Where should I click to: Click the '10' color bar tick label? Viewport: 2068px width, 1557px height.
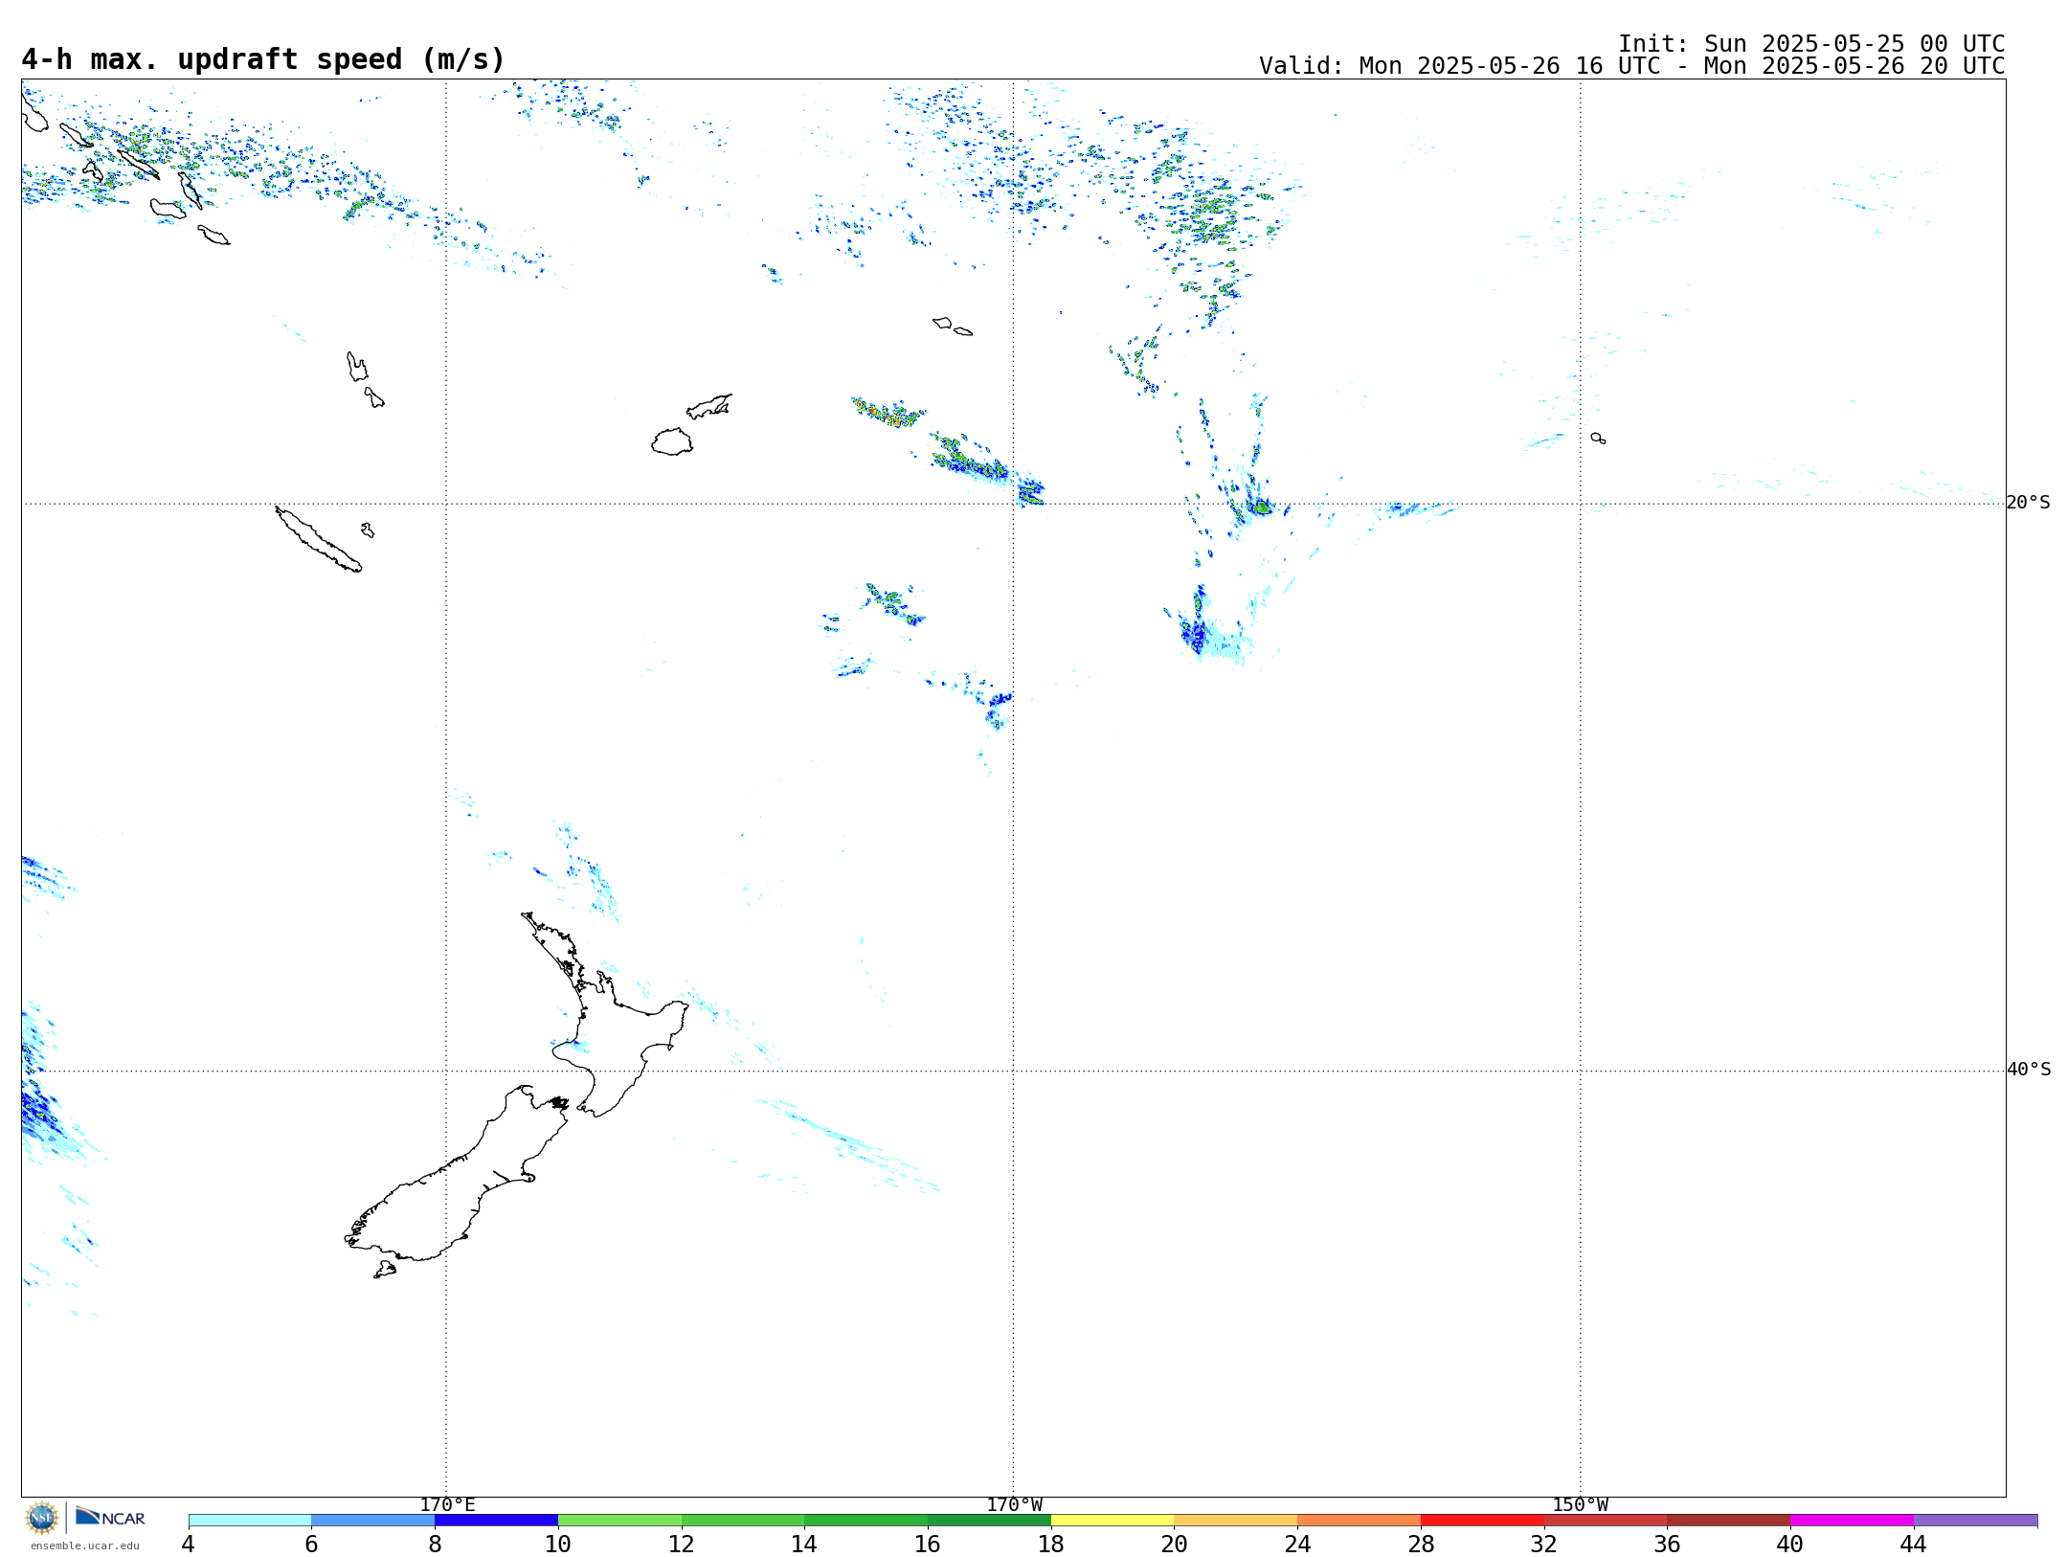[558, 1544]
